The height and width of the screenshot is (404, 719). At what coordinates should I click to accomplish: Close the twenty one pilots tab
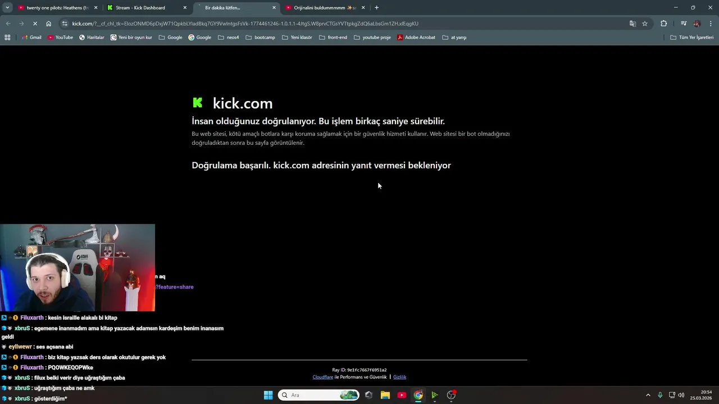click(95, 8)
